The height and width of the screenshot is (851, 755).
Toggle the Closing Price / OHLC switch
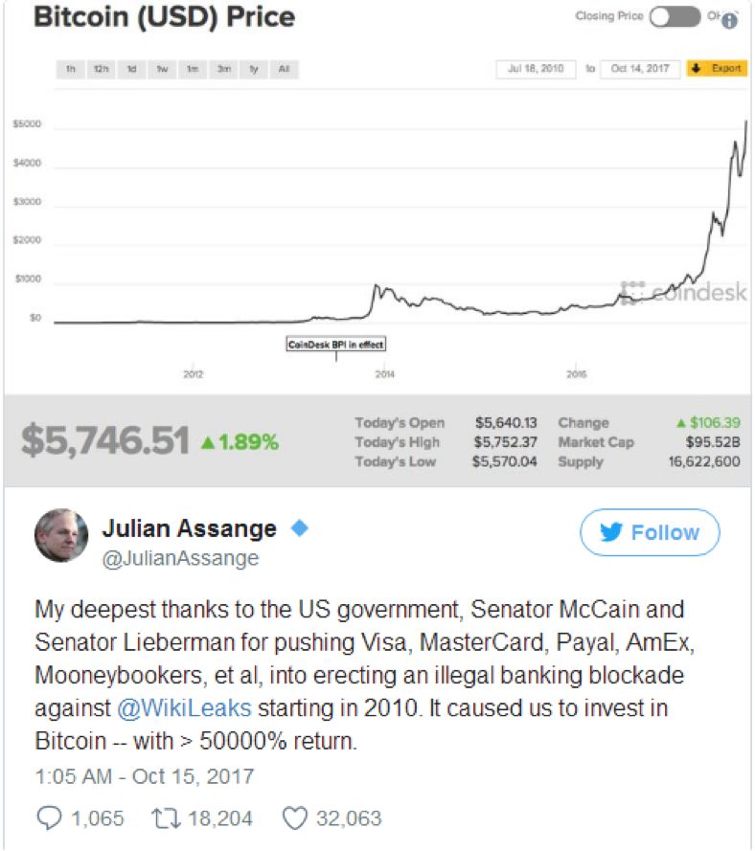click(675, 17)
